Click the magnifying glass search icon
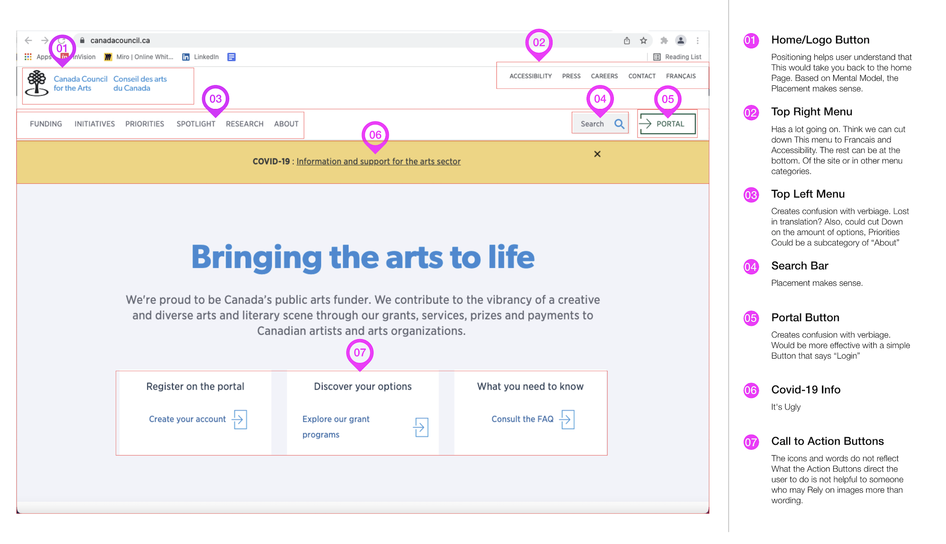Viewport: 946px width, 544px height. (x=620, y=124)
